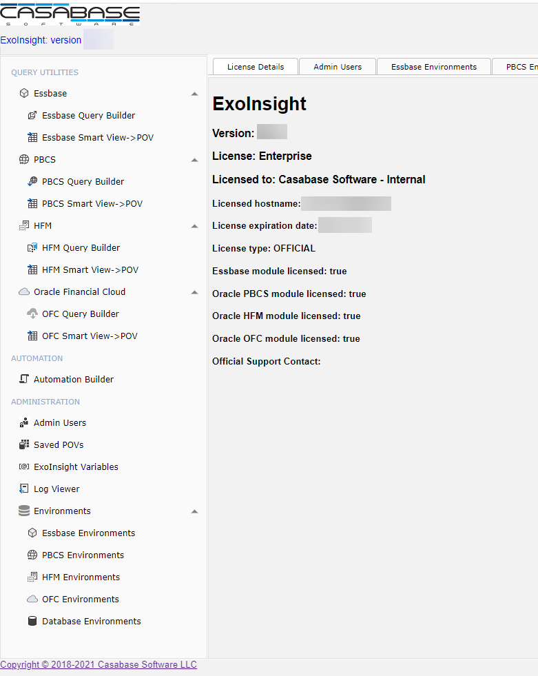This screenshot has width=538, height=676.
Task: Click 'Official Support Contact:' text
Action: pos(267,361)
